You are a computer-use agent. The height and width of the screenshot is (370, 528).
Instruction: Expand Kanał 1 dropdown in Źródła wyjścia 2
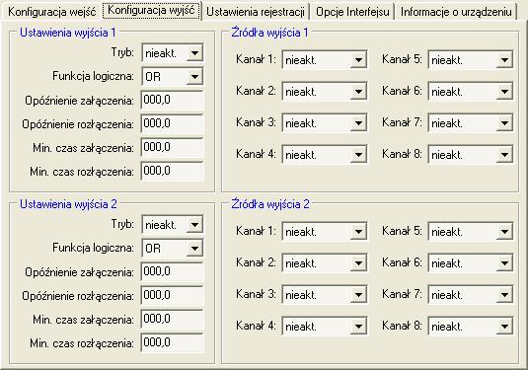pos(325,231)
